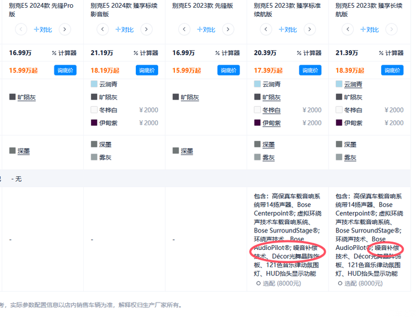419x320 pixels.
Task: Add 2024款 臻享标续影音版 to 对比
Action: (125, 29)
